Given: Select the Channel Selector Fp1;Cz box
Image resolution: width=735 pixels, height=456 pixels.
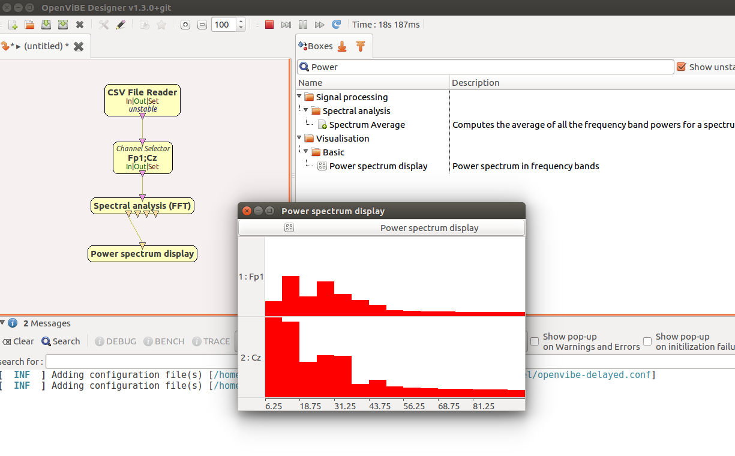Looking at the screenshot, I should pyautogui.click(x=143, y=158).
